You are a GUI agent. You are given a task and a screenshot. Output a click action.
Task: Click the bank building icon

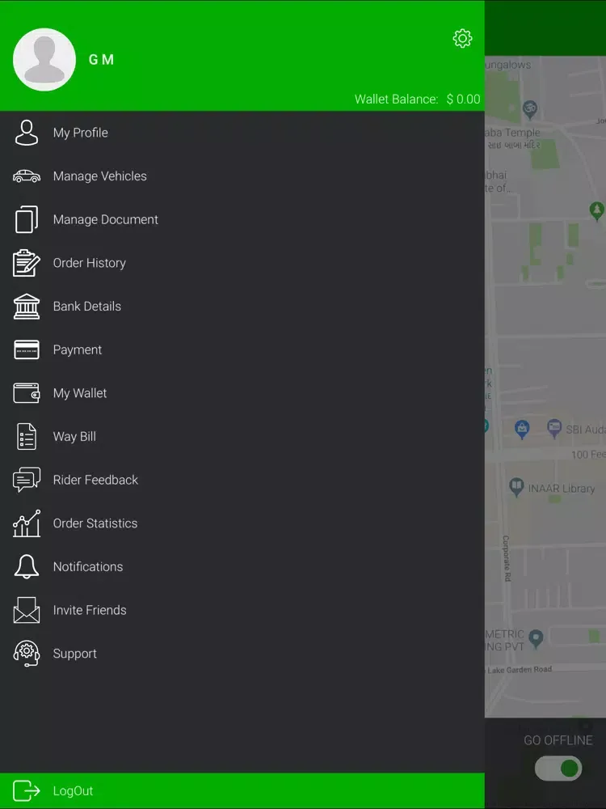coord(27,307)
